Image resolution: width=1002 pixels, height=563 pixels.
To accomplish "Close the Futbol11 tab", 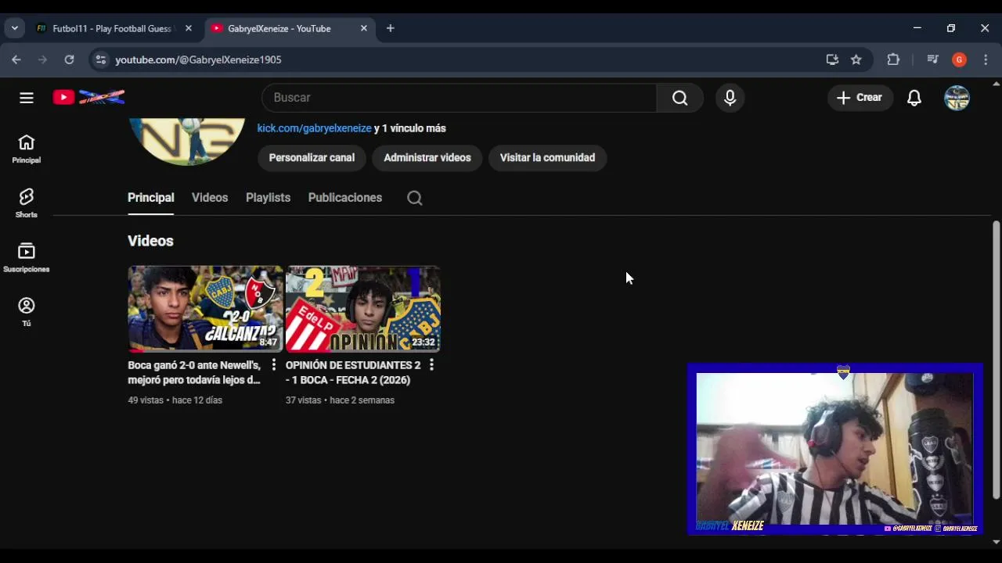I will 189,28.
